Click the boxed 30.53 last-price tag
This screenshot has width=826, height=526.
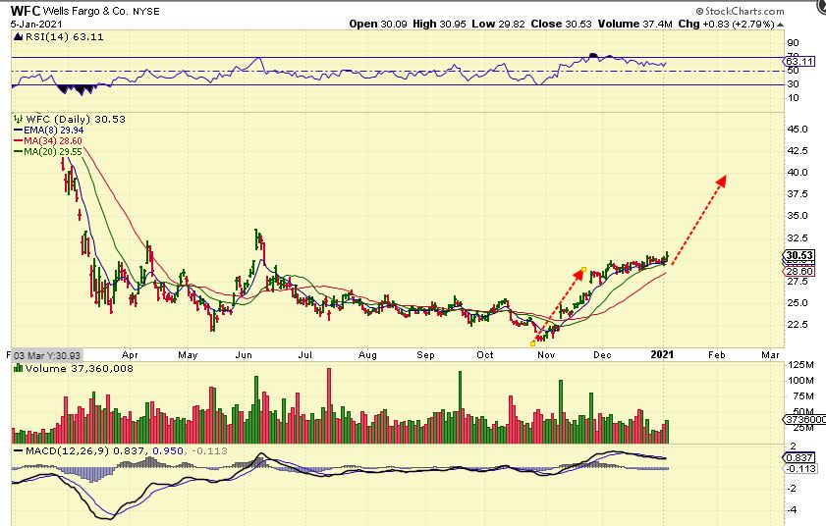click(799, 255)
